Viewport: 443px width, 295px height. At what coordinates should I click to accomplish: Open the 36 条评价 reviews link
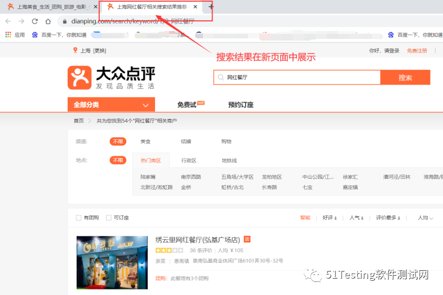point(201,250)
